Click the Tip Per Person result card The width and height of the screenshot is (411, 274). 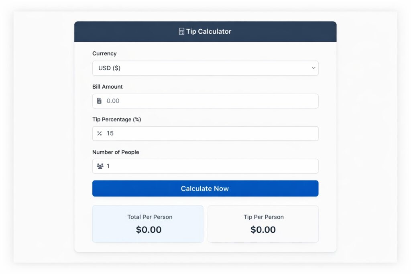(x=263, y=224)
